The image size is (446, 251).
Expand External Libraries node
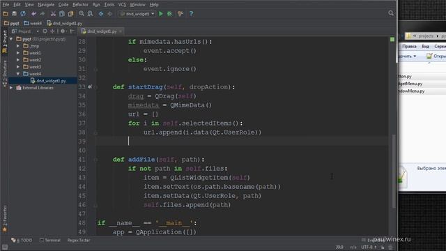pyautogui.click(x=11, y=88)
